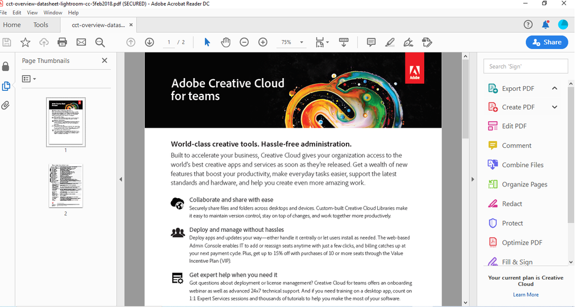Upload the file to Document Cloud
This screenshot has height=307, width=583.
pos(44,43)
